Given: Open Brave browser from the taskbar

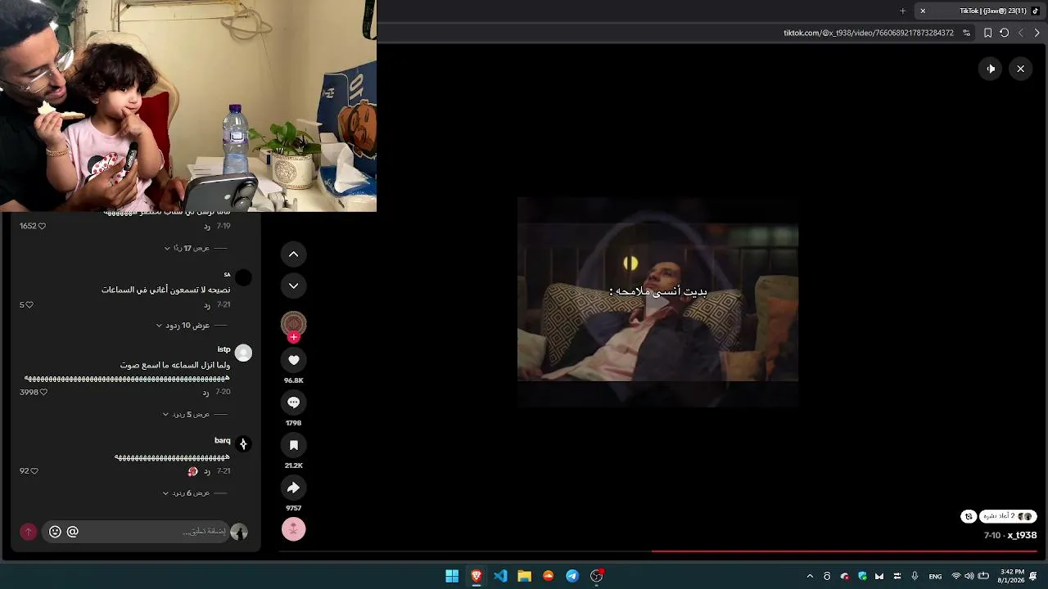Looking at the screenshot, I should pos(477,576).
